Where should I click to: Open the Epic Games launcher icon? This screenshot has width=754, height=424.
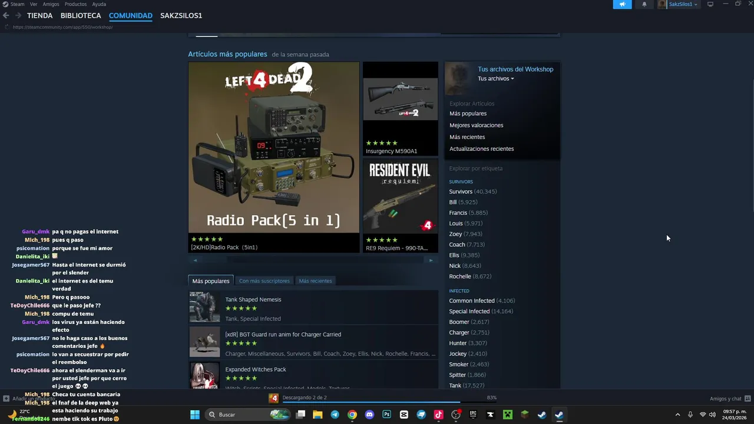[x=473, y=415]
